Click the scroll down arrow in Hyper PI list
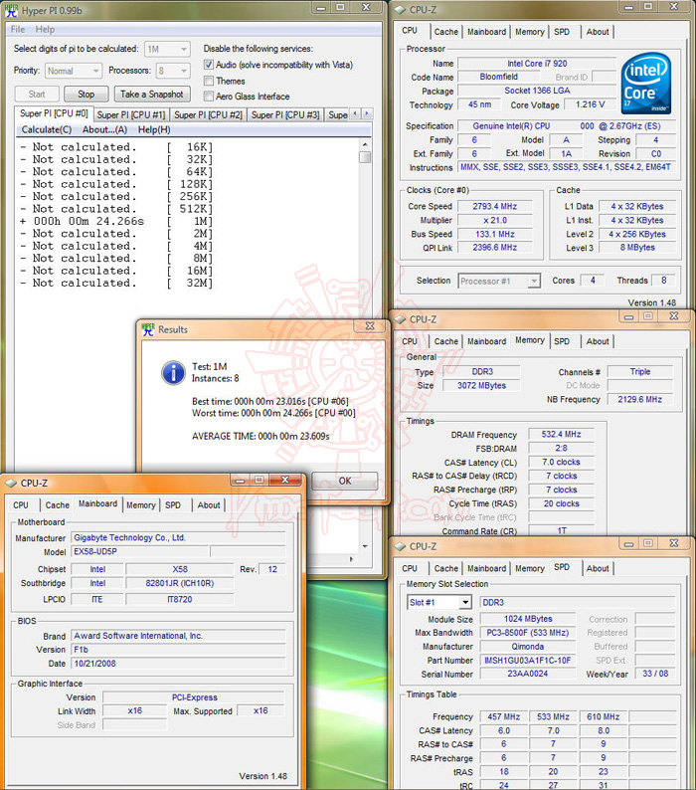Image resolution: width=696 pixels, height=790 pixels. [365, 546]
